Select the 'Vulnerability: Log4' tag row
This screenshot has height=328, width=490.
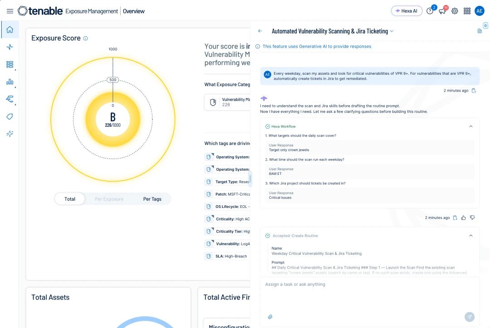click(x=227, y=244)
